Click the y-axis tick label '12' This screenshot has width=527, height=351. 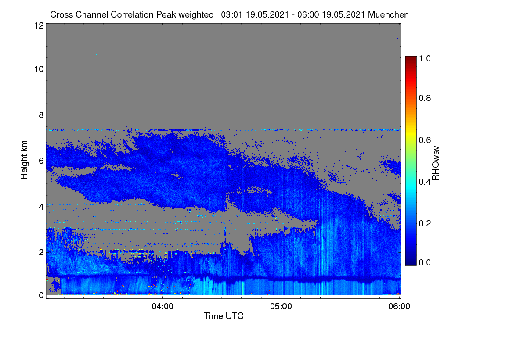(38, 26)
